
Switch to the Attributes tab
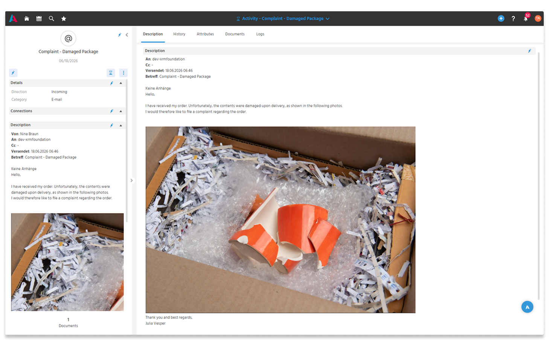205,34
